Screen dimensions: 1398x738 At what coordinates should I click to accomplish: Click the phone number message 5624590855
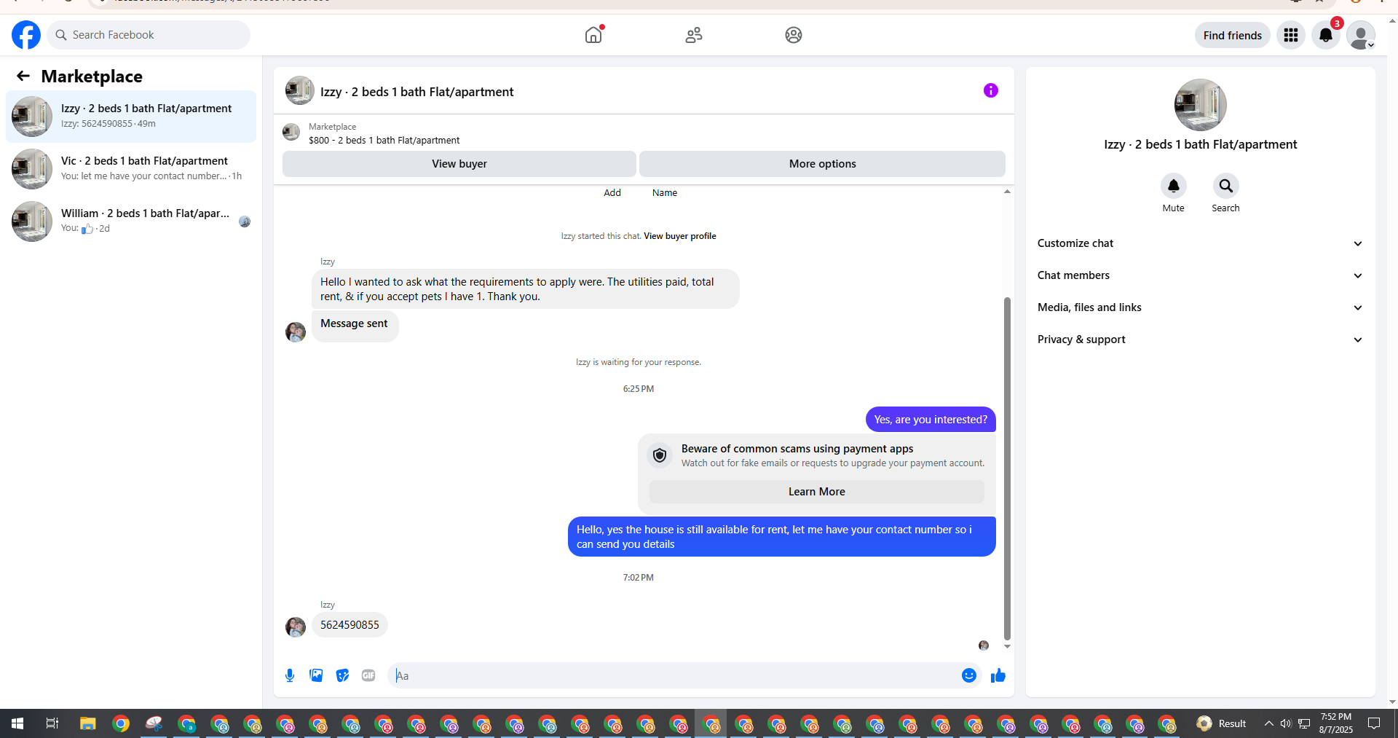click(349, 625)
